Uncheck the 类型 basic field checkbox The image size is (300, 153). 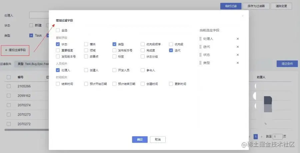click(114, 44)
